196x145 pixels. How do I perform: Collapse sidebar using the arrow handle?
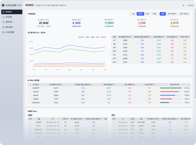[24, 8]
